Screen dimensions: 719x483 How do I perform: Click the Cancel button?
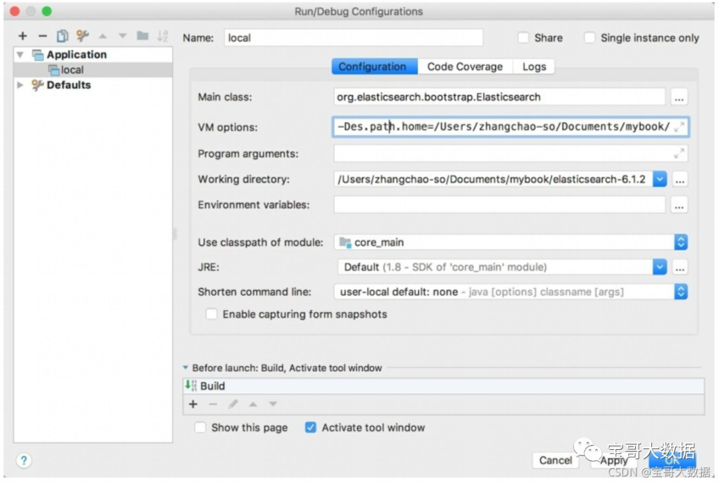tap(555, 460)
